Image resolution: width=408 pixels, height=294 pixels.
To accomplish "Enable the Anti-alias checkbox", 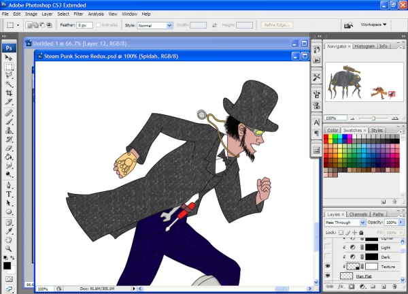I will tap(98, 25).
